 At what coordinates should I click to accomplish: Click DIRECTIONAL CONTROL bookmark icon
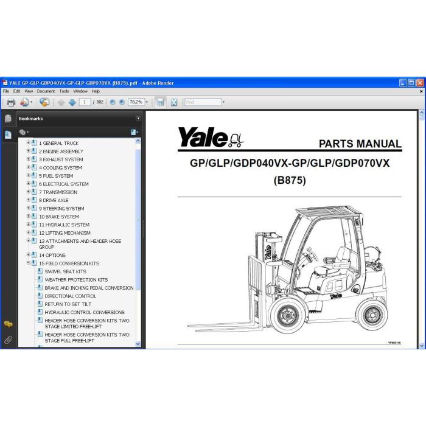[x=40, y=296]
